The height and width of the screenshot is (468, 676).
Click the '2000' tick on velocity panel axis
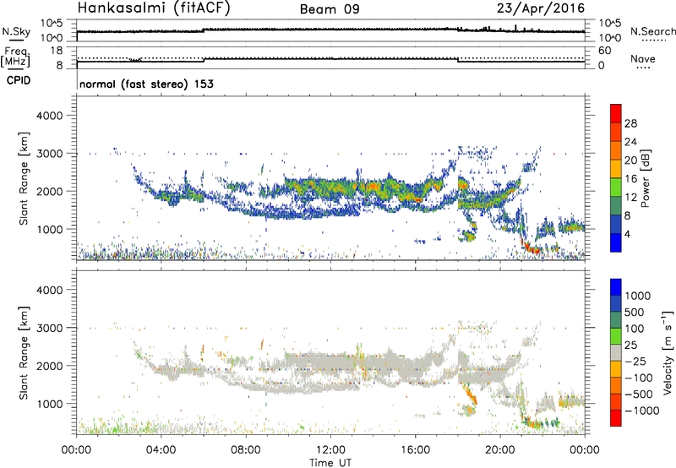click(49, 367)
